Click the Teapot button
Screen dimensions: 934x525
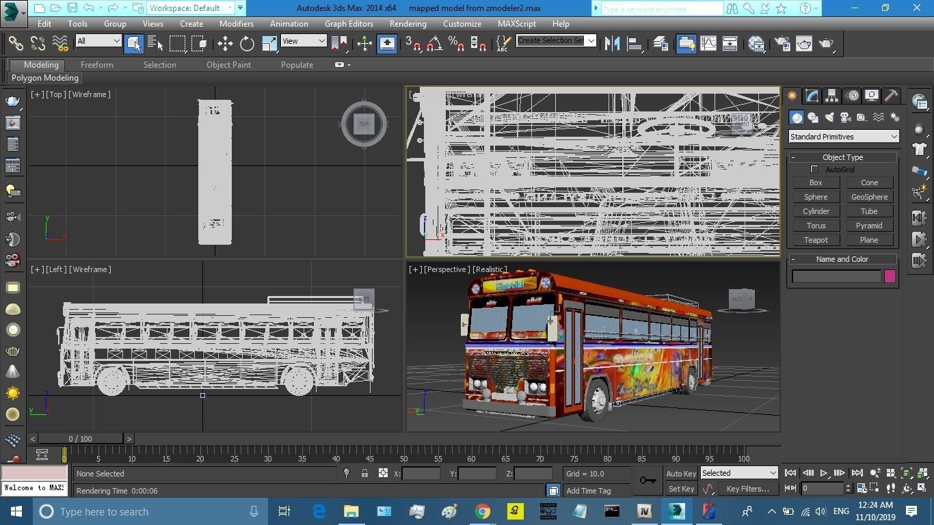pyautogui.click(x=816, y=240)
